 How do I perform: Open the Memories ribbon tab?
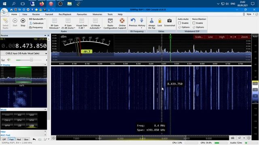point(97,14)
